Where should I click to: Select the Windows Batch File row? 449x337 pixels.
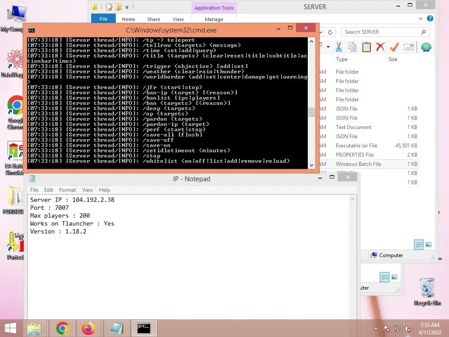(x=369, y=164)
